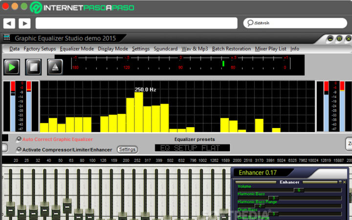This screenshot has height=220, width=352.
Task: Open the Batch Restoration menu
Action: (x=231, y=49)
